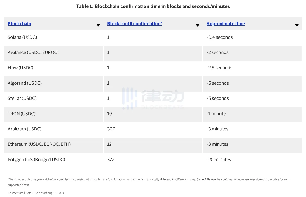The image size is (306, 197).
Task: Click the Table 1 title text
Action: tap(153, 6)
